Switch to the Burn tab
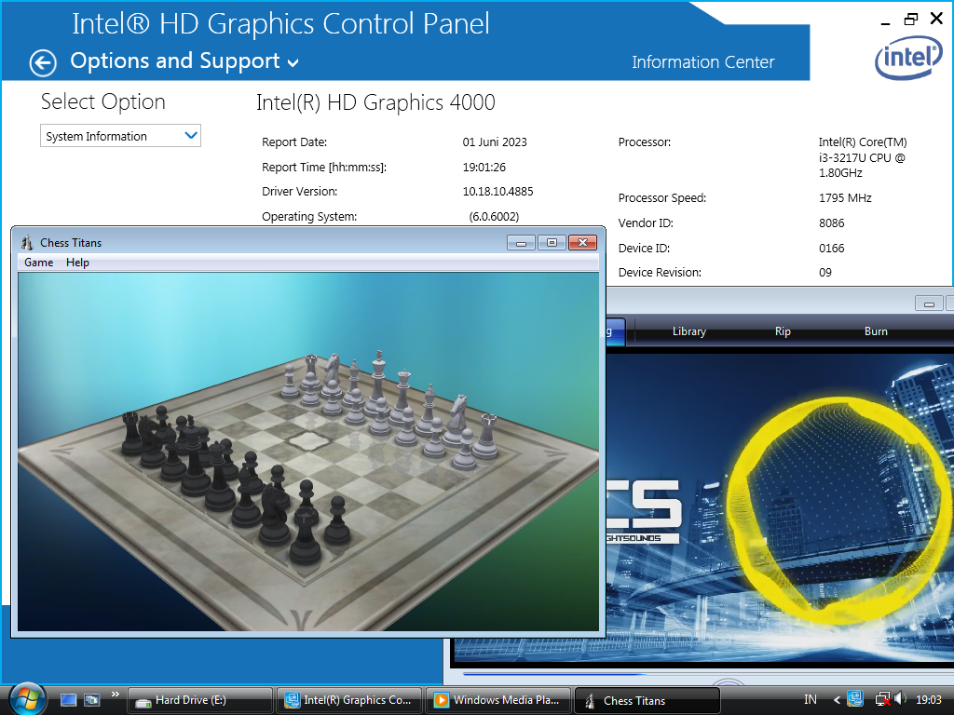 coord(876,331)
